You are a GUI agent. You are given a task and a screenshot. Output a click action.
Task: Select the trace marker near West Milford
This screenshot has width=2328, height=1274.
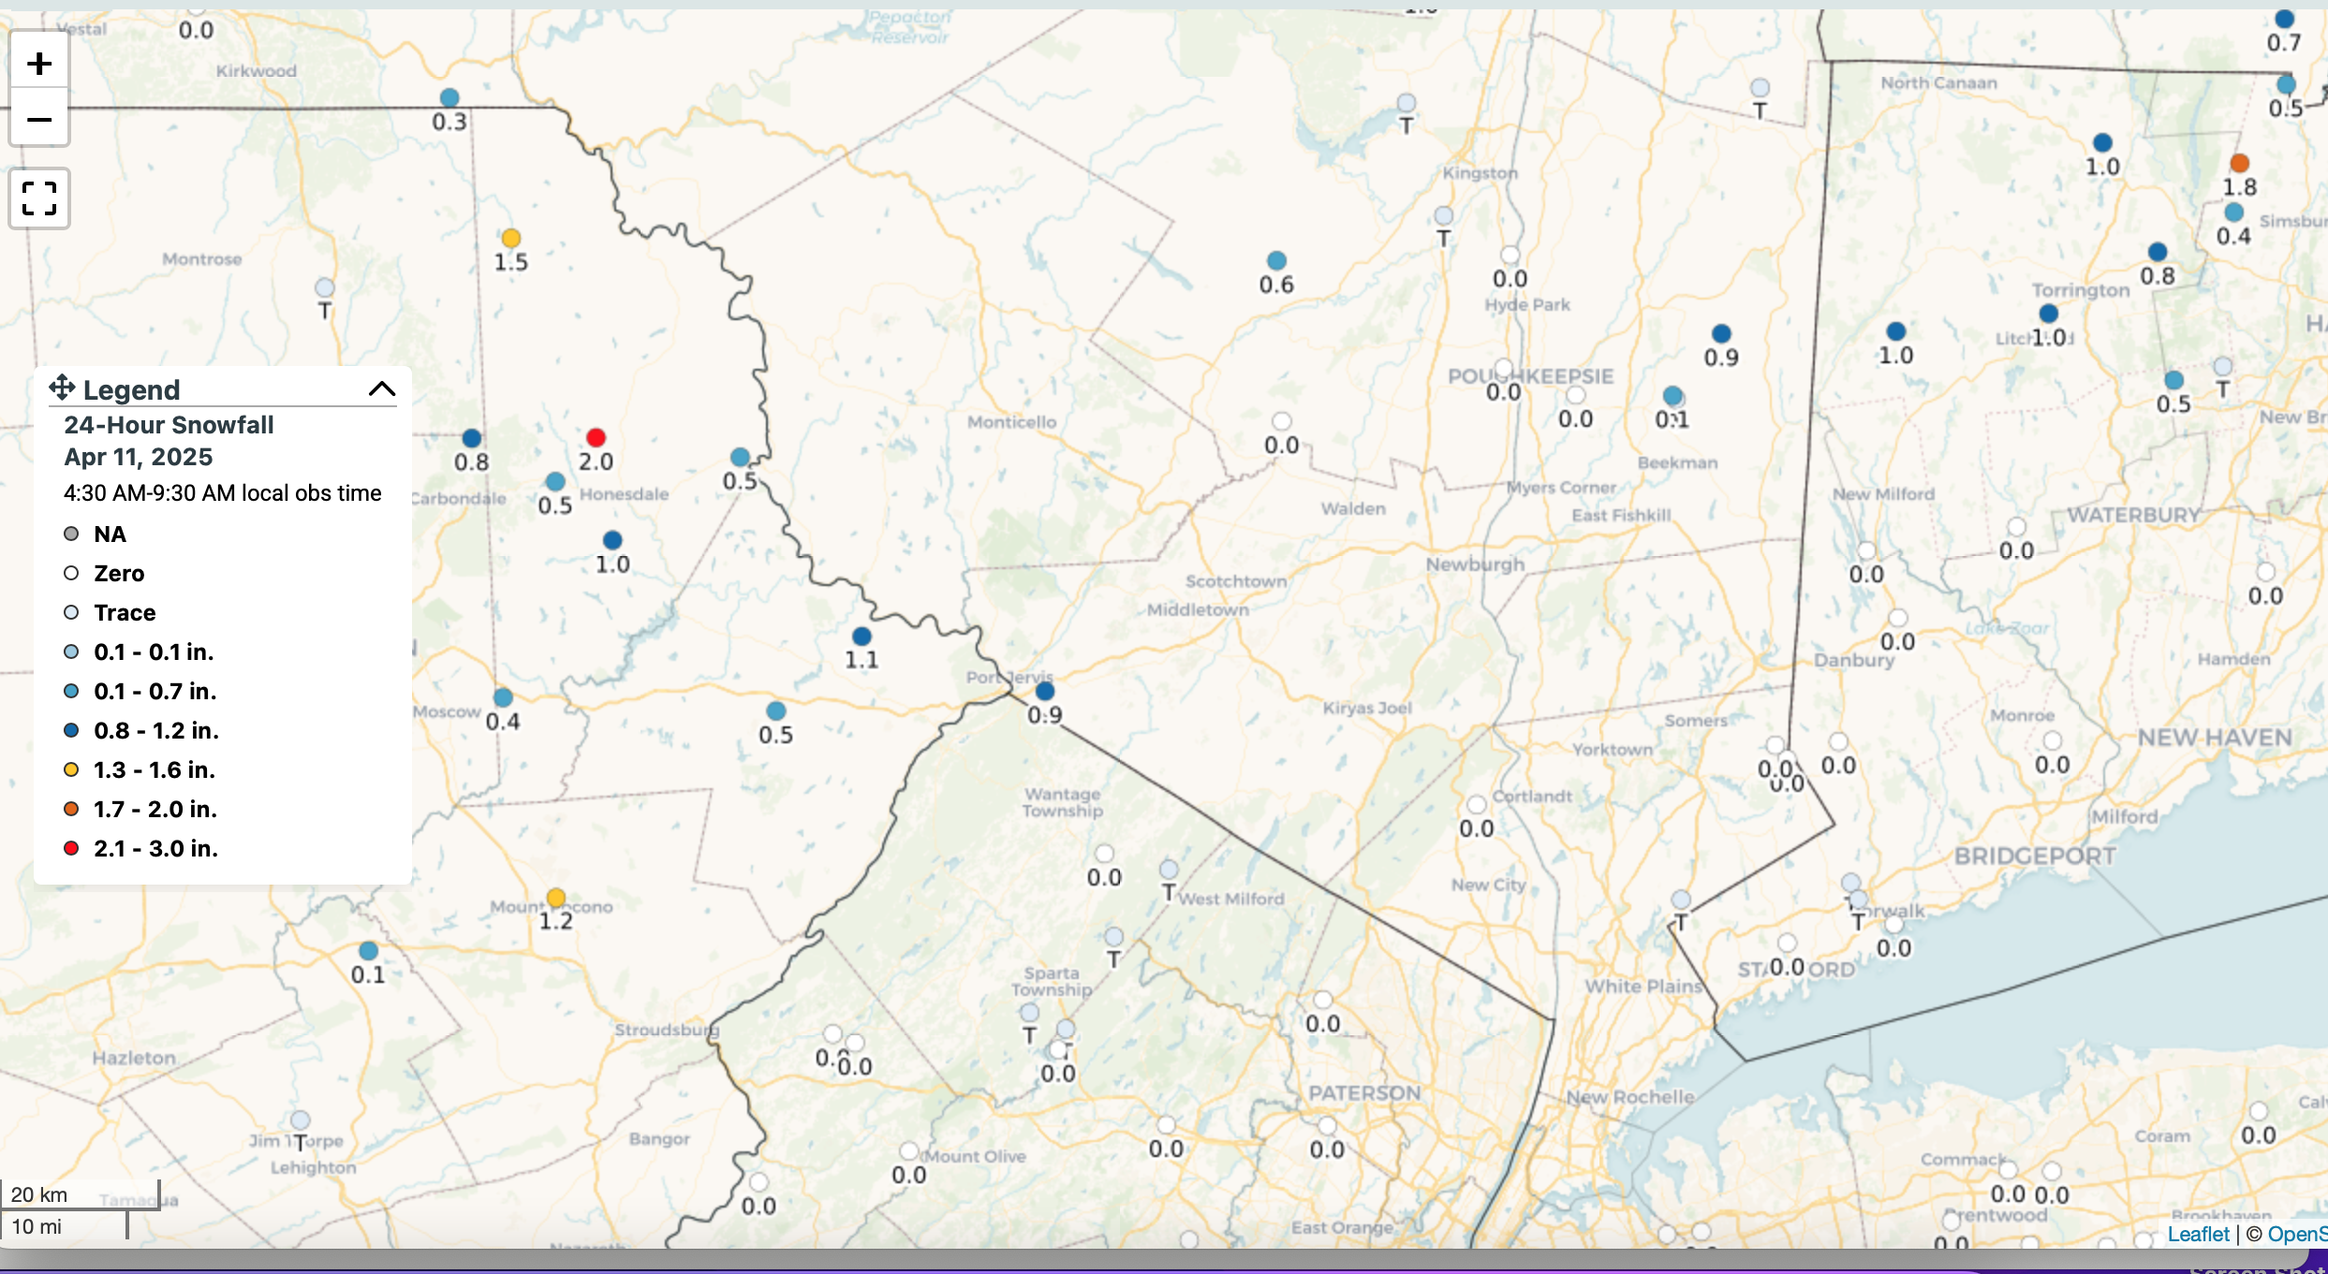click(x=1169, y=870)
